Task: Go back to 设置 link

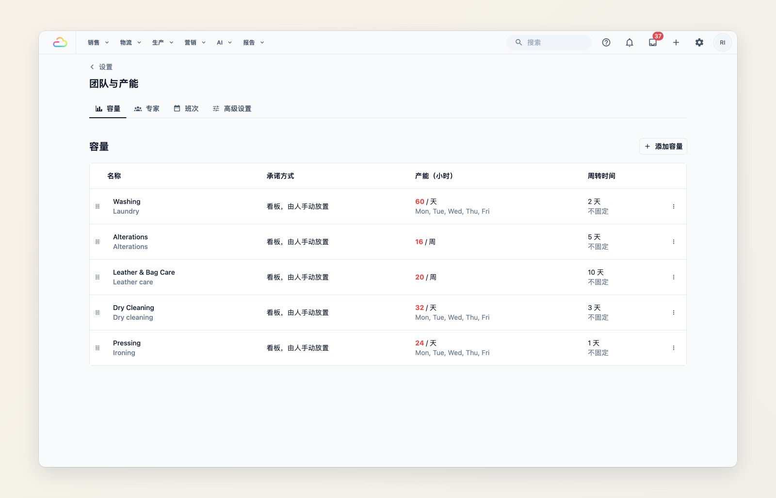Action: pyautogui.click(x=101, y=67)
